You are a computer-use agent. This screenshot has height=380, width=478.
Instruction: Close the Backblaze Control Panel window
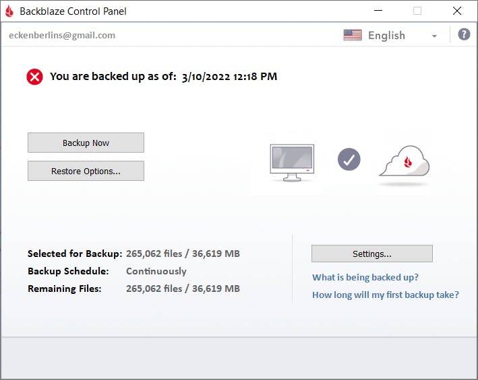456,11
